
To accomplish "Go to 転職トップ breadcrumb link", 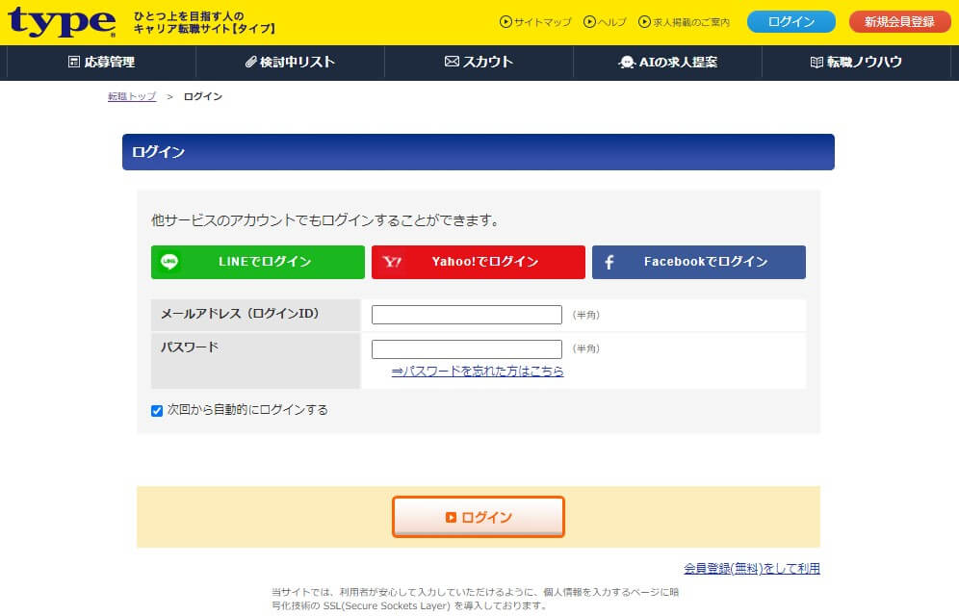I will pyautogui.click(x=132, y=97).
